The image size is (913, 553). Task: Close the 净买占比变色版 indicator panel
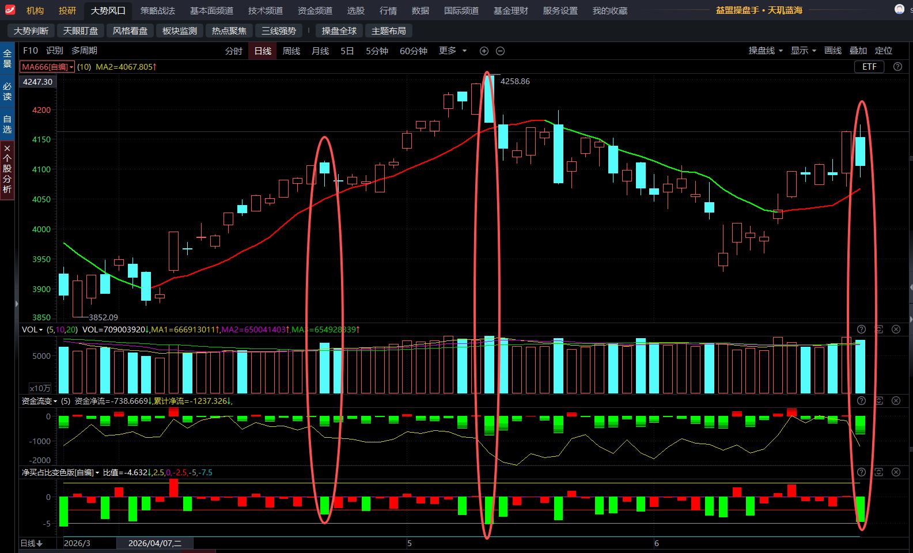point(896,472)
